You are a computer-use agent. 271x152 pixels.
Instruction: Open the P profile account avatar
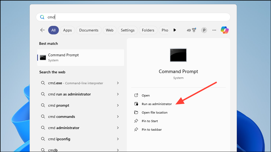(x=204, y=30)
